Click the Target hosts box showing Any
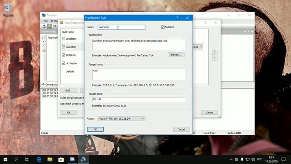 coord(138,74)
